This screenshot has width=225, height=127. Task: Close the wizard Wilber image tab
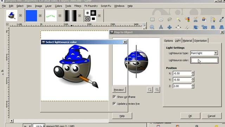coord(20,16)
